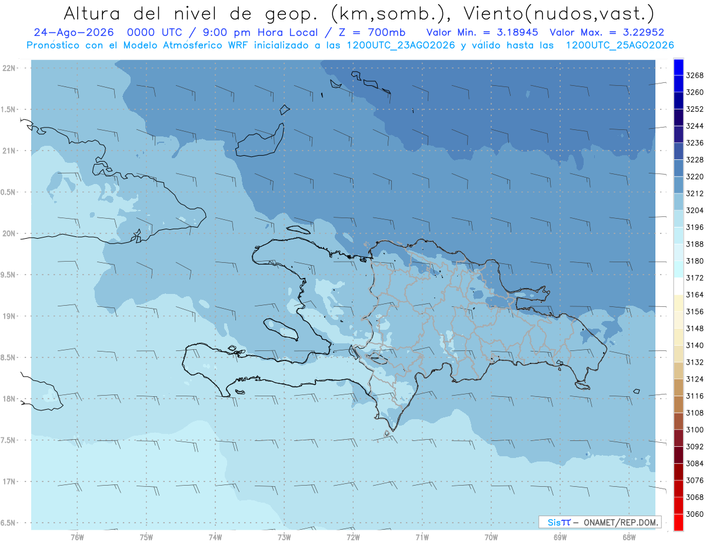Click the legend value "3076"
The image size is (706, 545).
pos(695,480)
